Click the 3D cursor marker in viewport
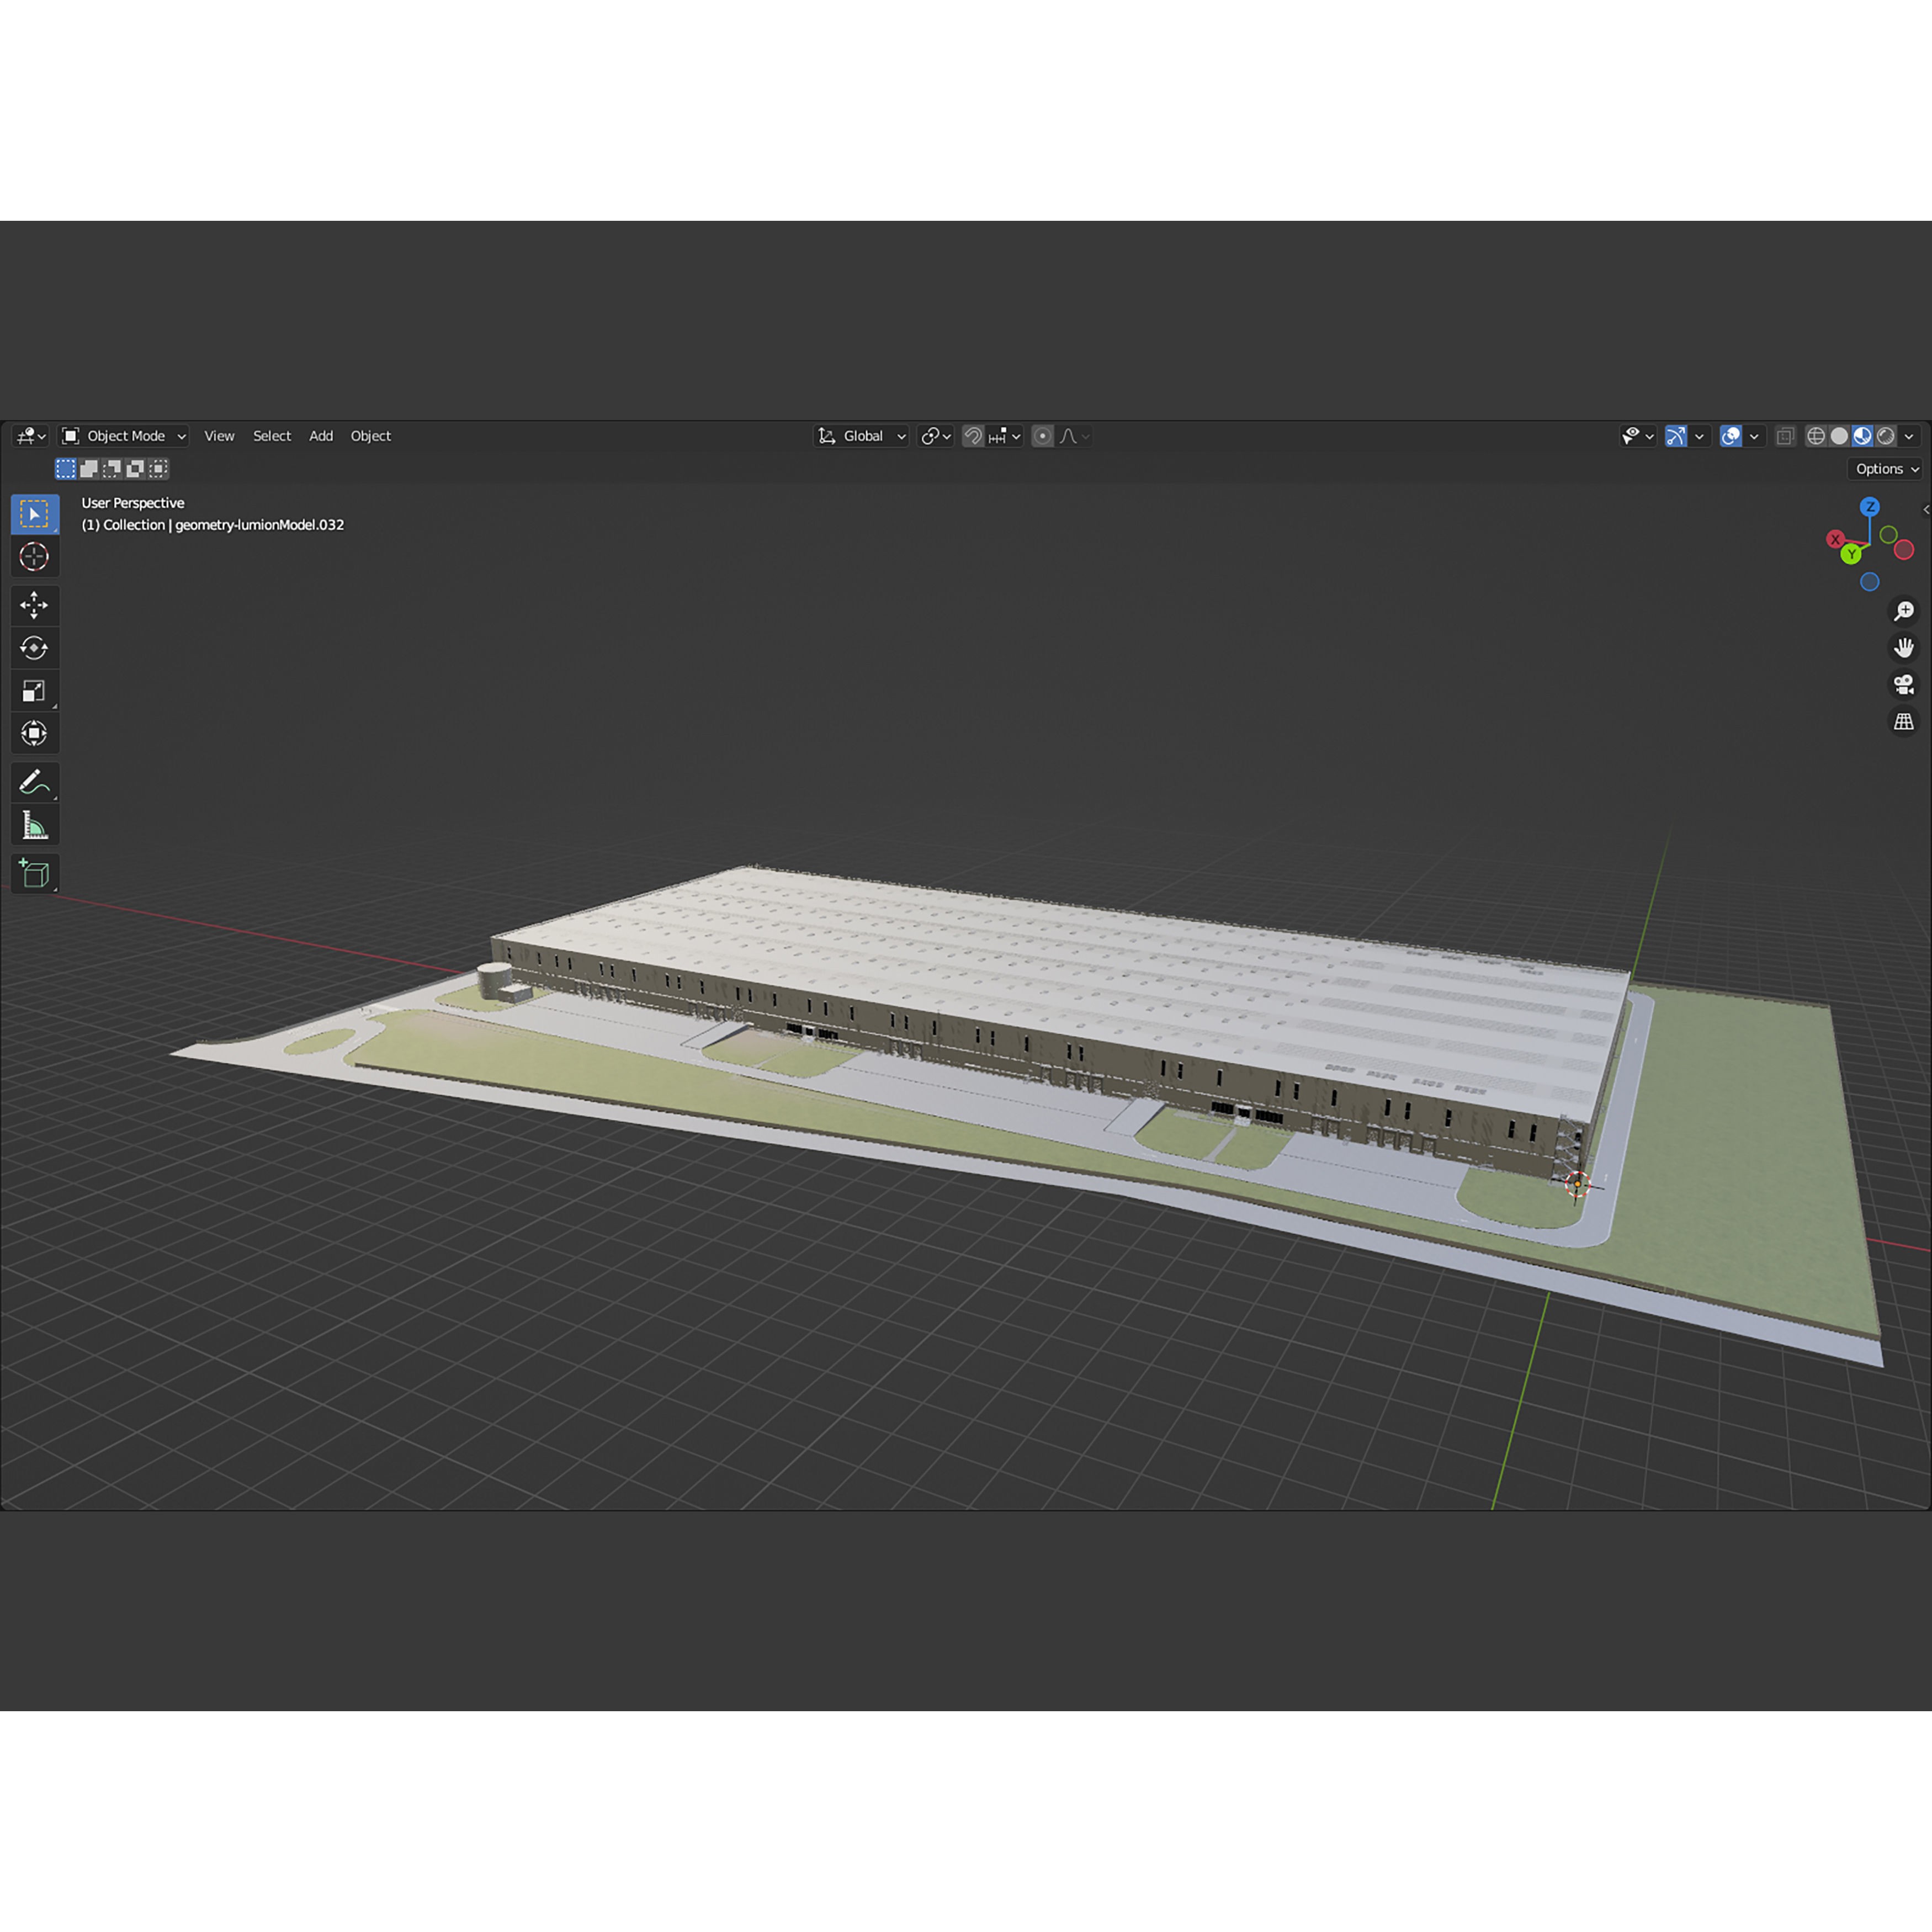1932x1932 pixels. pyautogui.click(x=1577, y=1185)
